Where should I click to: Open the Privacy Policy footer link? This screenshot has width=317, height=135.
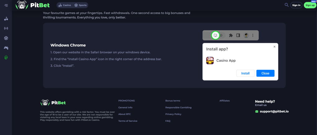[173, 114]
